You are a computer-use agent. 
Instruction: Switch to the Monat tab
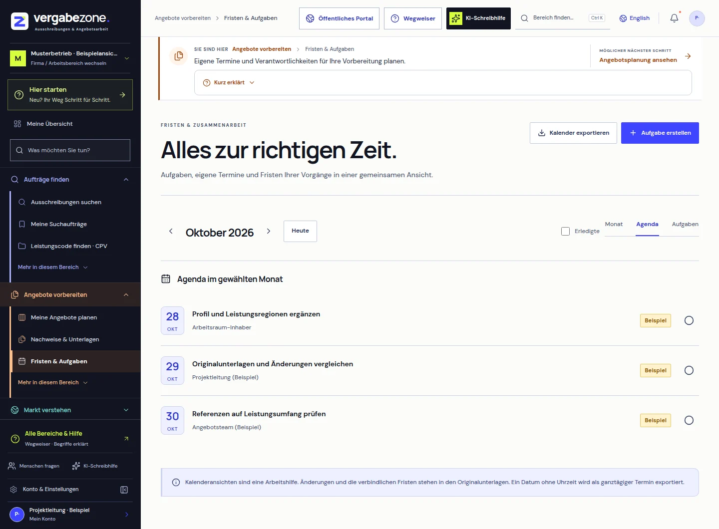pyautogui.click(x=614, y=225)
